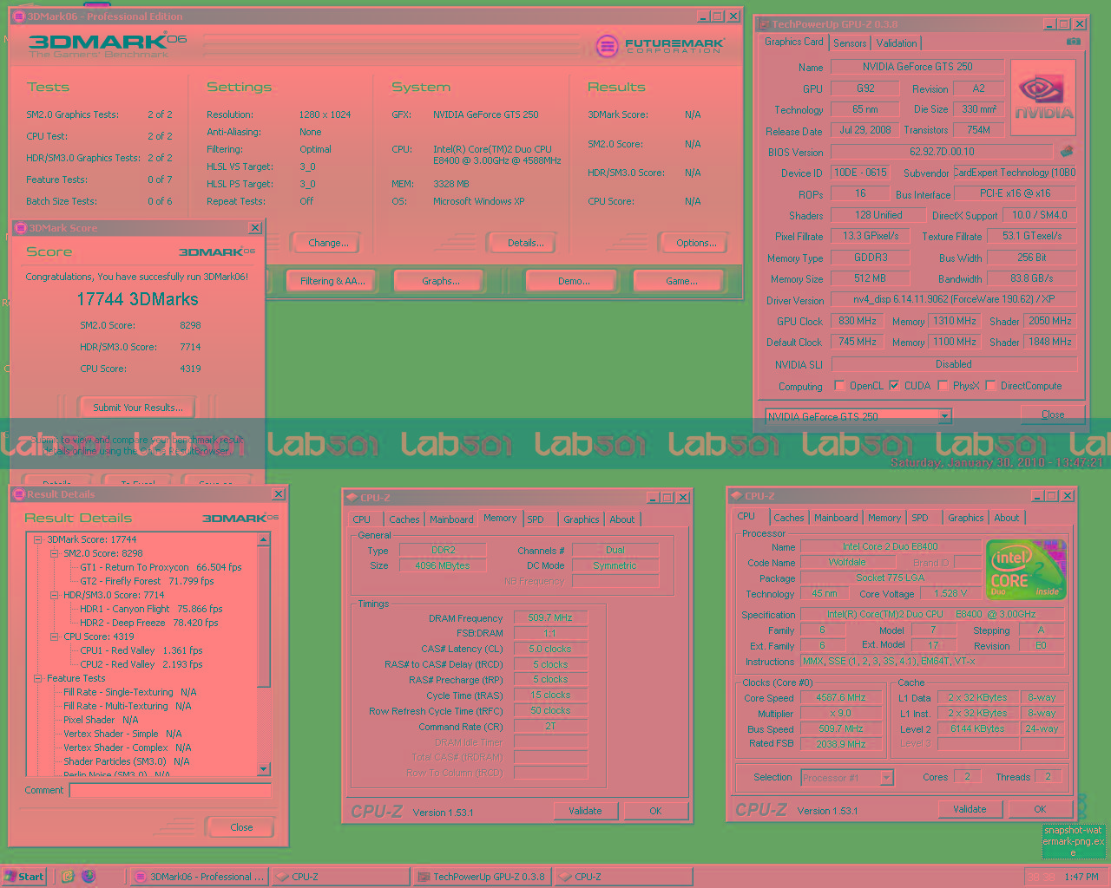Close the 3DMark Score dialog with X
Screen dimensions: 1111x888
point(255,228)
